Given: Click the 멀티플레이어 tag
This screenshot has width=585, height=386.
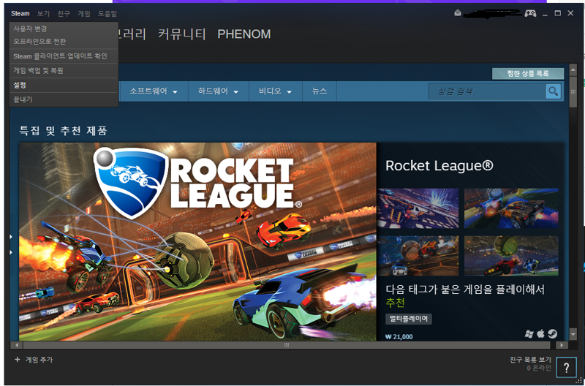Looking at the screenshot, I should (409, 319).
